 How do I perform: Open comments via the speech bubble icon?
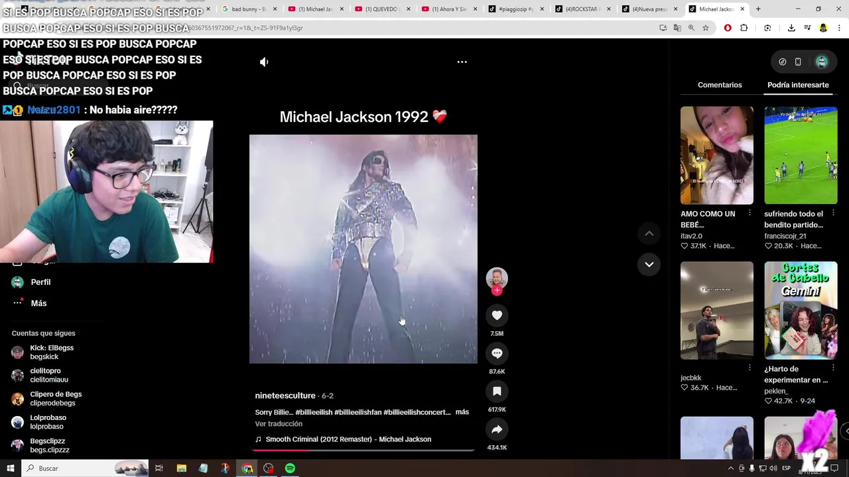click(x=497, y=353)
